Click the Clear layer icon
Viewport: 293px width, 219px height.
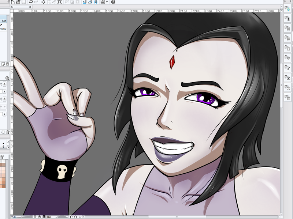point(43,2)
